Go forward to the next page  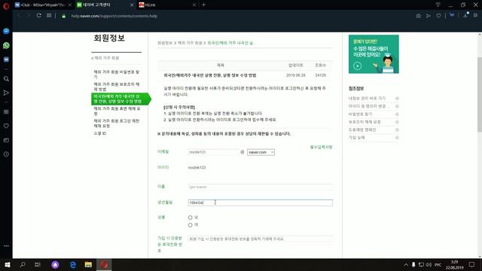[x=29, y=15]
